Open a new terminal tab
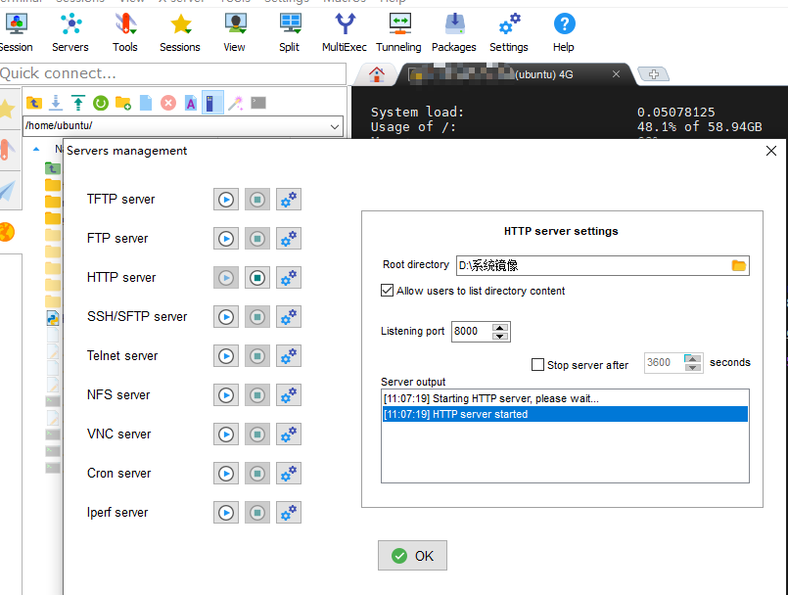Image resolution: width=788 pixels, height=595 pixels. 654,74
